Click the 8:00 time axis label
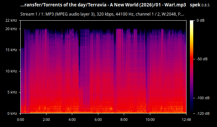Viewport: 217px width, 127px height. [124, 120]
